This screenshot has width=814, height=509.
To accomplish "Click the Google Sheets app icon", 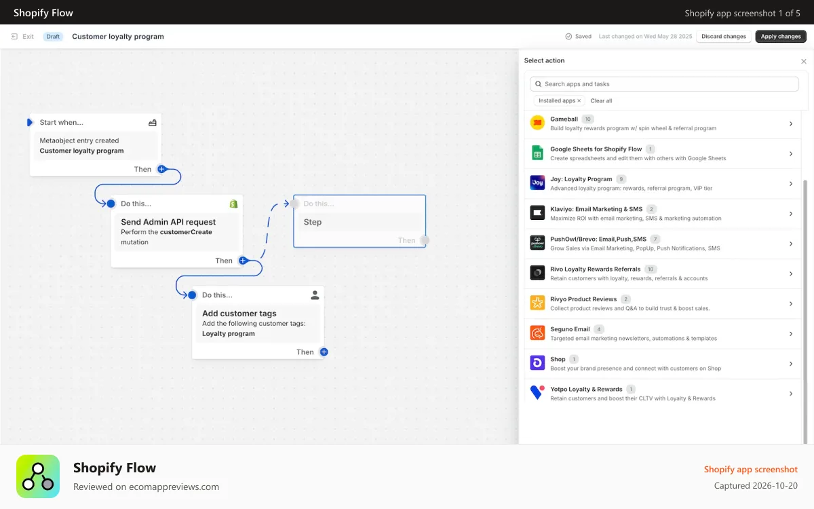I will pos(537,153).
